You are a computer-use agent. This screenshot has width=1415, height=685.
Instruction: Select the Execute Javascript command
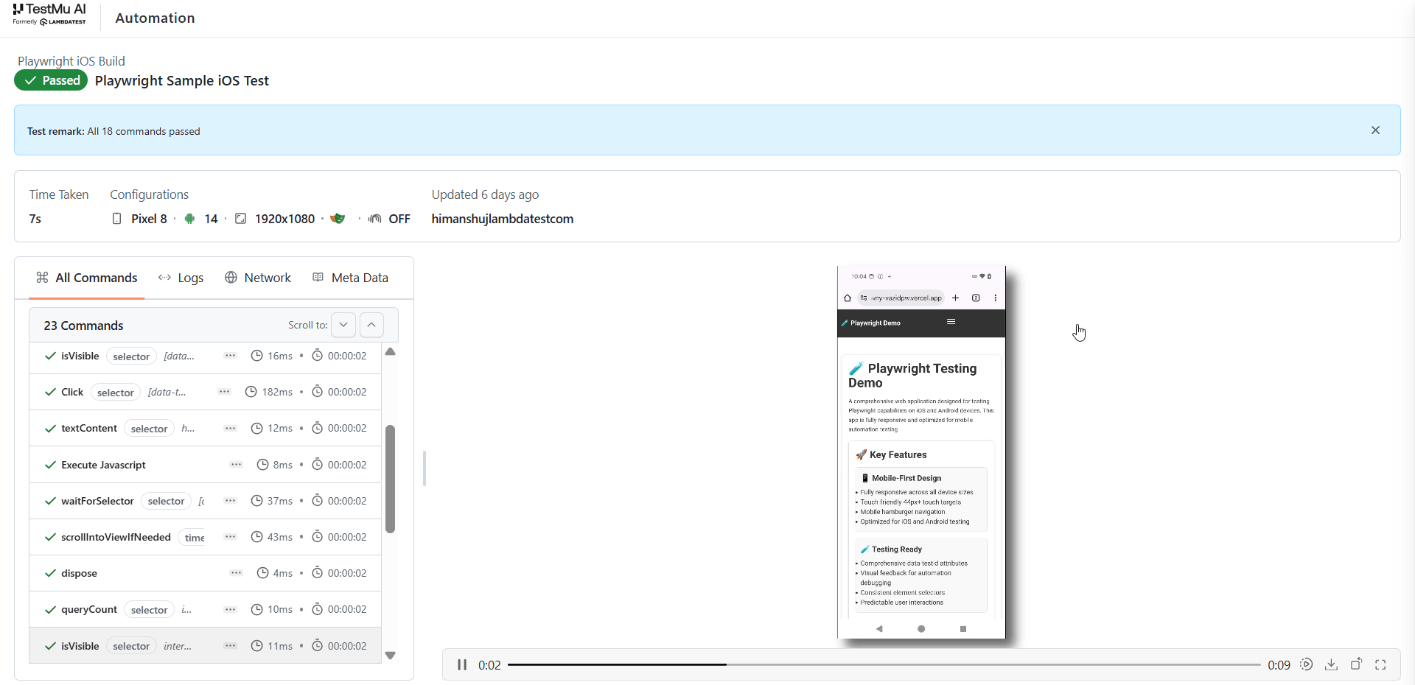205,465
